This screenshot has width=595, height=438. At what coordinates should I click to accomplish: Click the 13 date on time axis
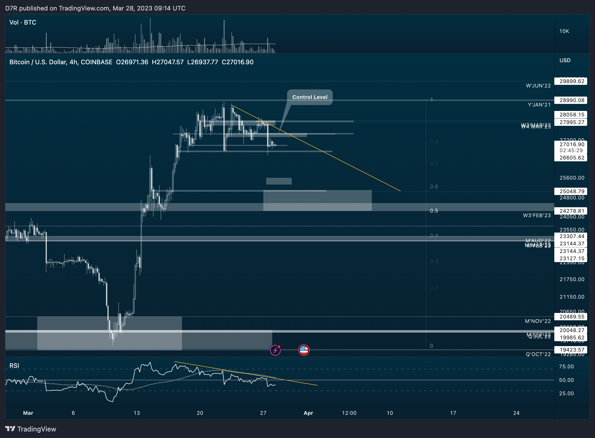coord(137,413)
